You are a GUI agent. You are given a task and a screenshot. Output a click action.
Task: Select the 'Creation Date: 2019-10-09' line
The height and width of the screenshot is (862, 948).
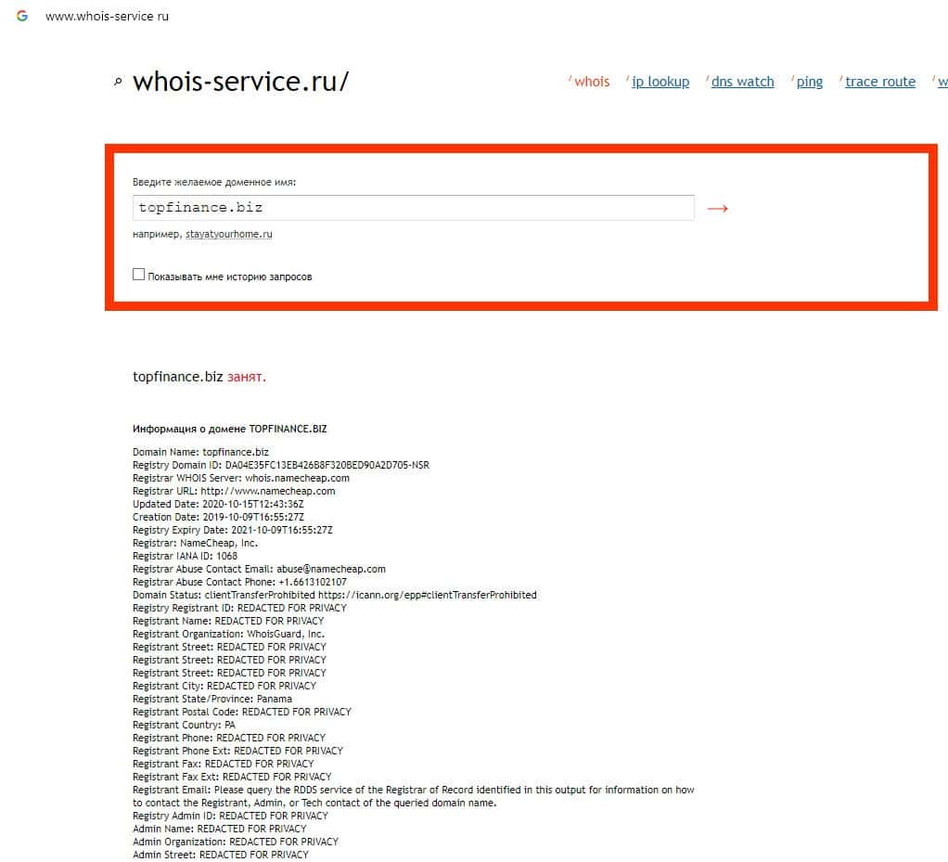[218, 517]
